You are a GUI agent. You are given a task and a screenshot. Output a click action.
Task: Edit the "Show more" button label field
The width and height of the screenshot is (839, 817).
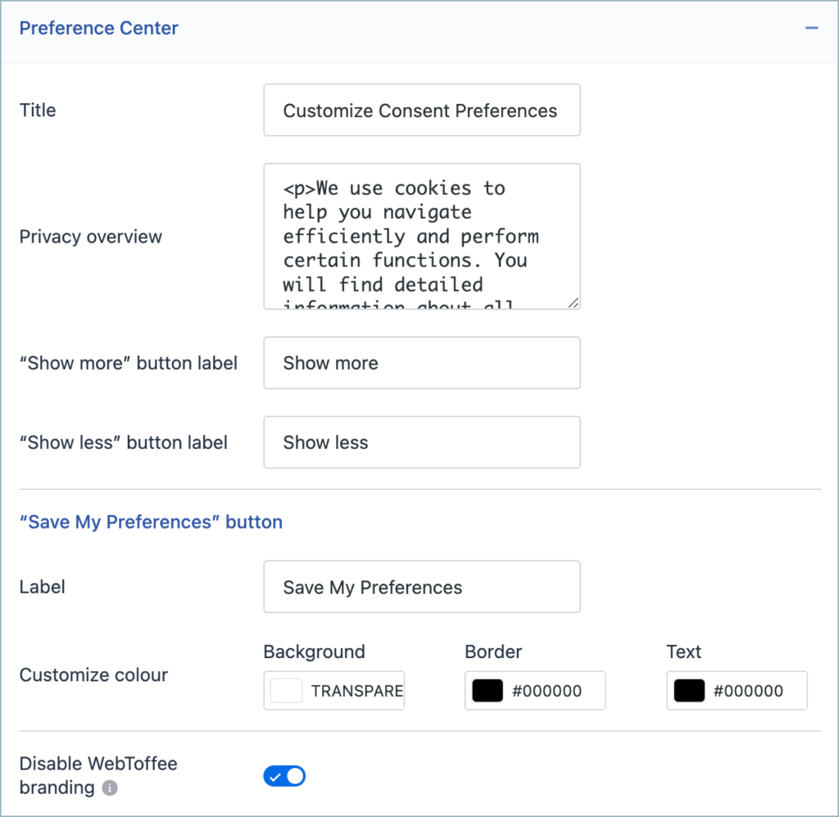coord(422,363)
